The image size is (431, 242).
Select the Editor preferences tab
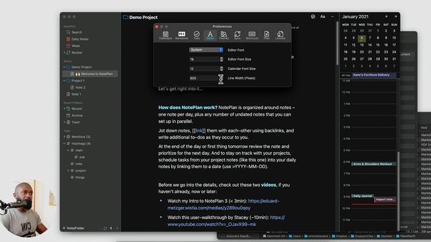(210, 35)
